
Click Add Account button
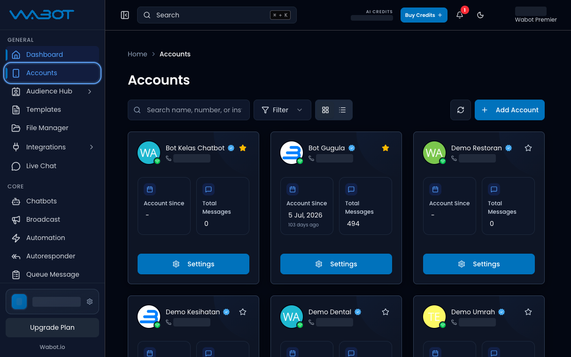tap(509, 110)
